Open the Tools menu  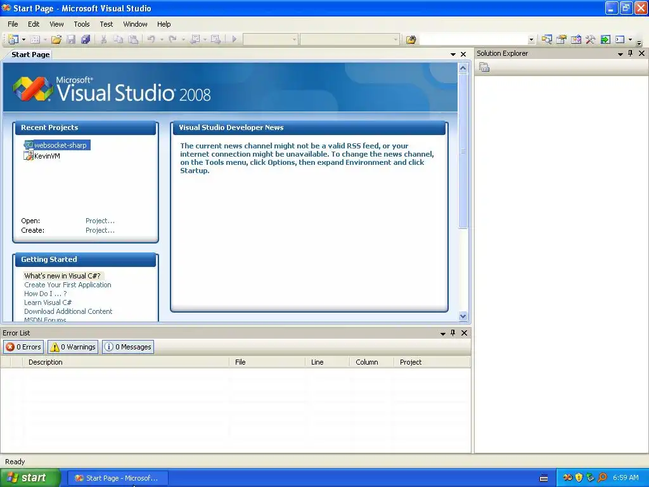pyautogui.click(x=82, y=24)
